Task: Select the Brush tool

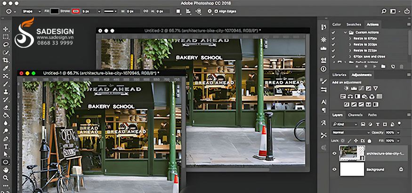Action: pos(6,84)
